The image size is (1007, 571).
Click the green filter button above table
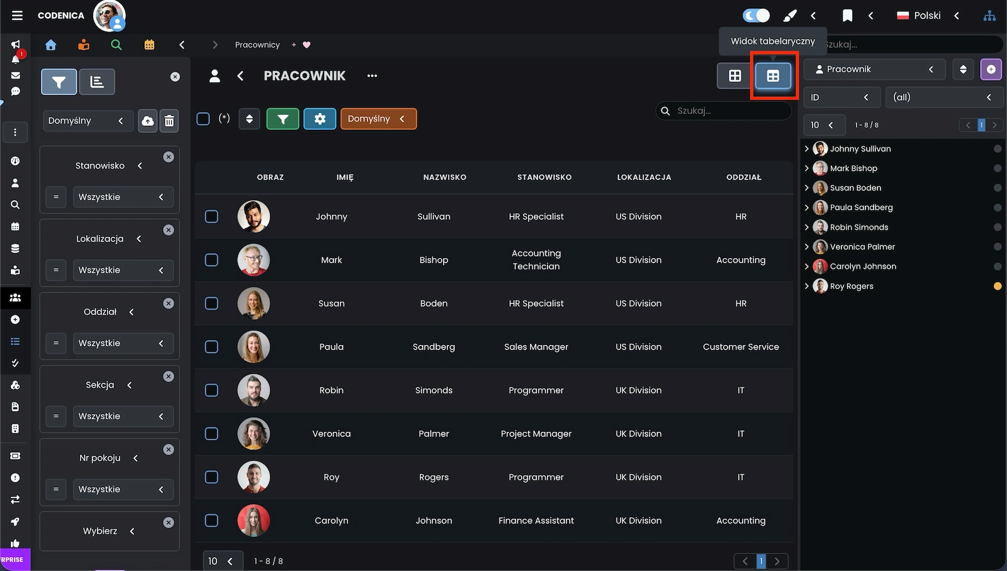(x=283, y=119)
